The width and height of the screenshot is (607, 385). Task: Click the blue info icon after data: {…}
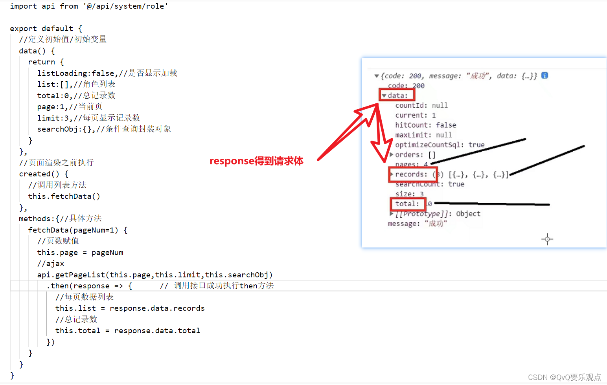544,75
